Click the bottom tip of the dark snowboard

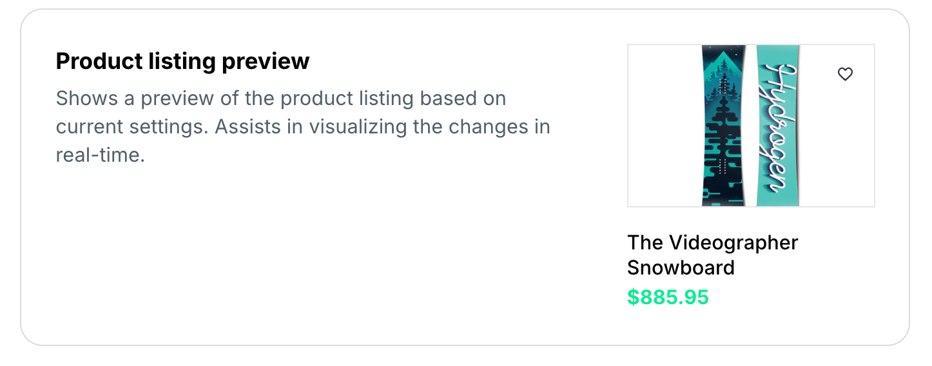point(723,198)
